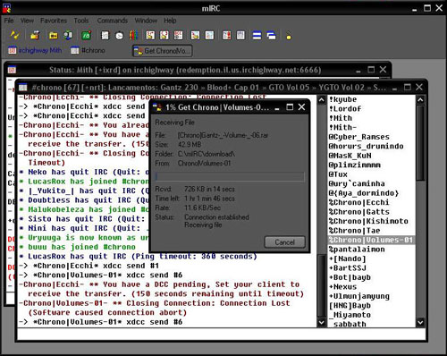Select nick @Tux in the nicklist

[338, 174]
